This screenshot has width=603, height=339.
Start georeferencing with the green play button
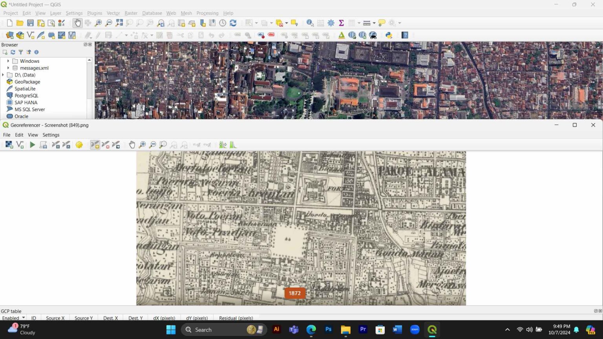(33, 145)
